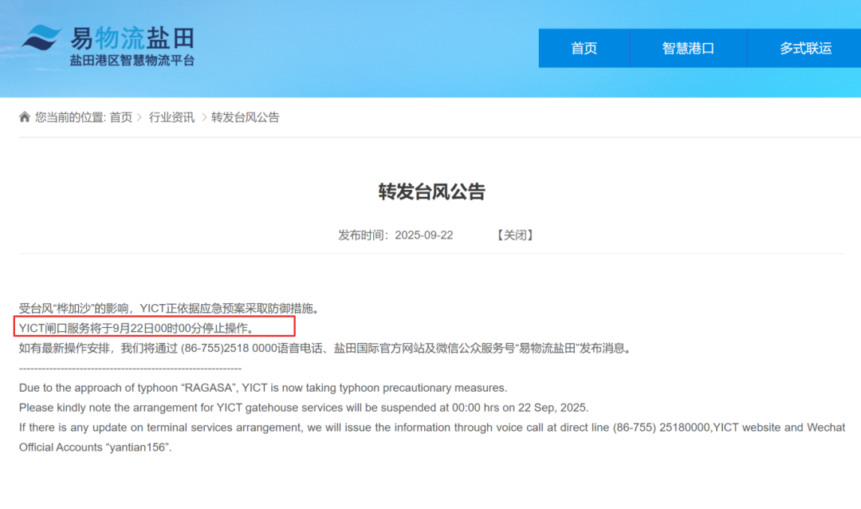Click the Chinese line with (86-755)2518 0000
861x509 pixels.
[324, 348]
